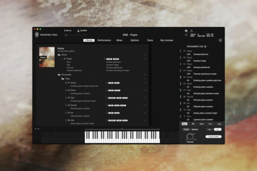
Task: Click the color bar beside 05 Iris
Action: coord(66,113)
